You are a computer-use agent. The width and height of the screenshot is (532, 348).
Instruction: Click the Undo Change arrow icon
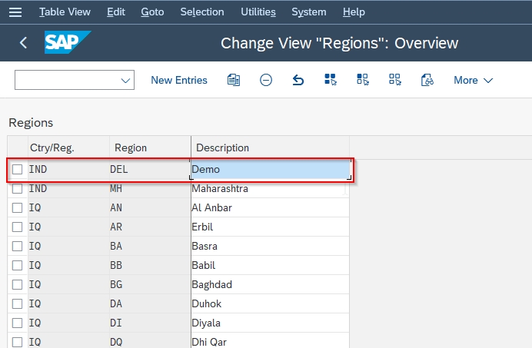click(298, 81)
